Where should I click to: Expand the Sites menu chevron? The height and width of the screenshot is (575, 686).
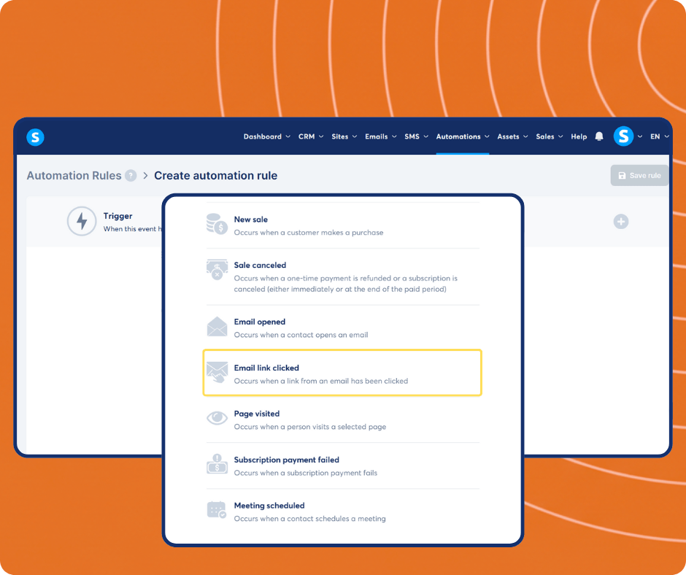(x=355, y=136)
